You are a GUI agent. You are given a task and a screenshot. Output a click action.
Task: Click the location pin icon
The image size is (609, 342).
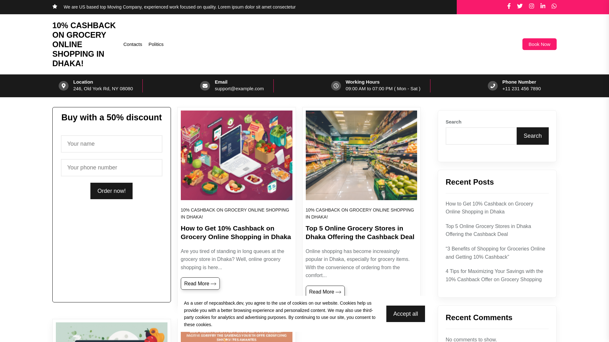[63, 86]
